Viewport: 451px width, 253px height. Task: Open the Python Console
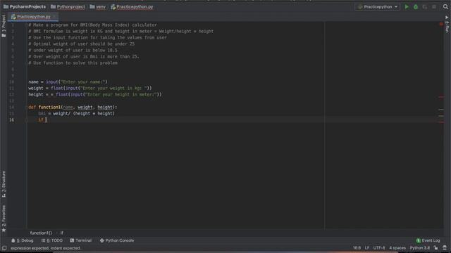[117, 240]
